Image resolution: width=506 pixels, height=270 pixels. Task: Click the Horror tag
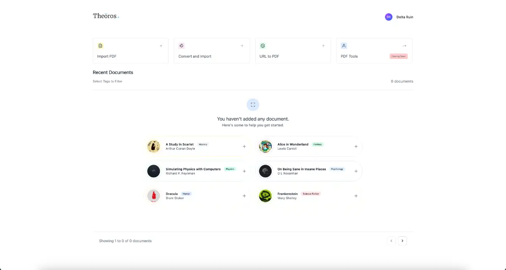[186, 194]
